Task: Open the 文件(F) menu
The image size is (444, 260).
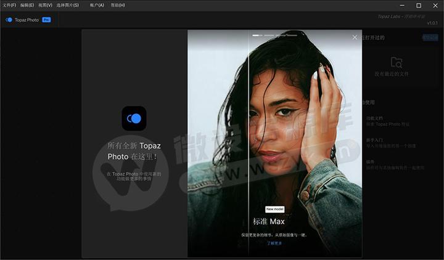Action: [x=9, y=5]
